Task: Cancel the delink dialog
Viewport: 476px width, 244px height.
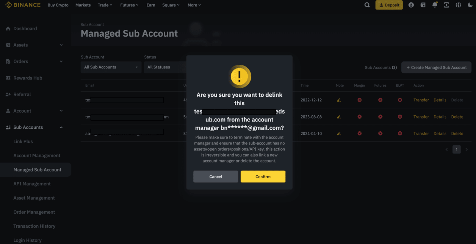Action: pos(216,177)
